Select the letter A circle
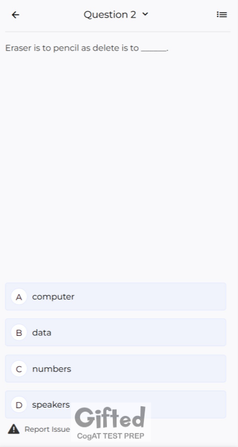This screenshot has height=447, width=238. 19,296
